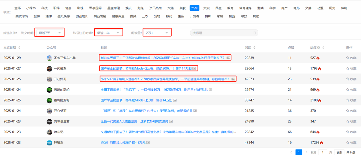Click star icon to favorite 26474-reads article
This screenshot has height=157, width=361.
(x=347, y=90)
